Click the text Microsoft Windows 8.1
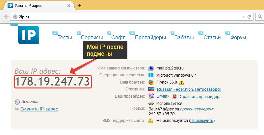Image resolution: width=264 pixels, height=135 pixels. [x=176, y=75]
